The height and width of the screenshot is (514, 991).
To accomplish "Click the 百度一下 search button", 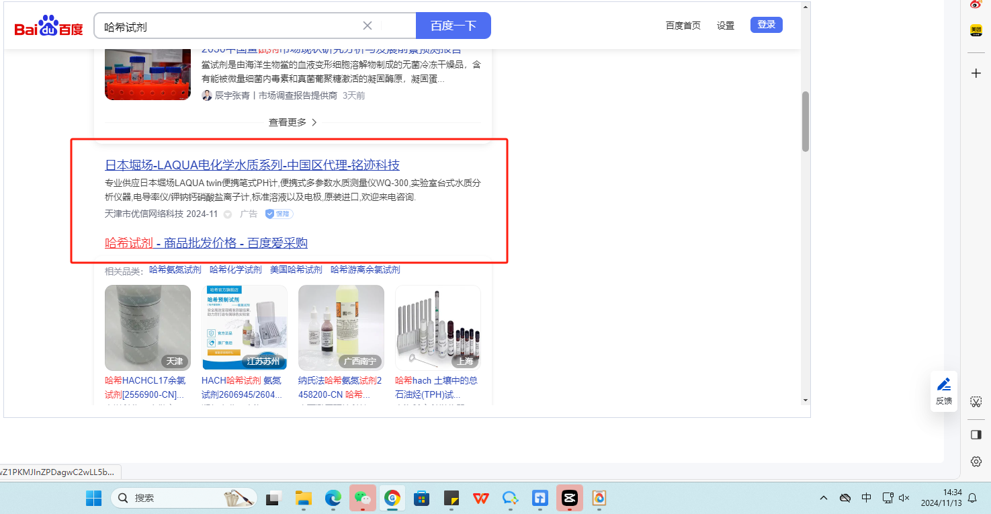I will pos(454,26).
